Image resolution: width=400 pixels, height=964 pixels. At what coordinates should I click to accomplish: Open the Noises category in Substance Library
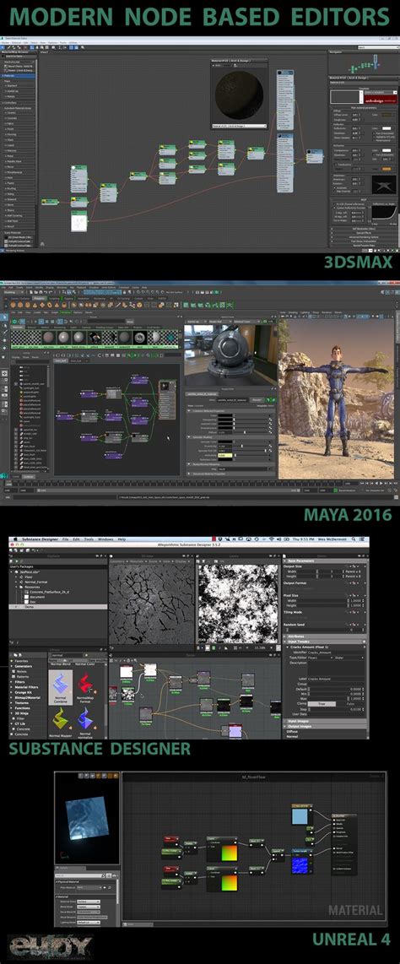pos(21,671)
